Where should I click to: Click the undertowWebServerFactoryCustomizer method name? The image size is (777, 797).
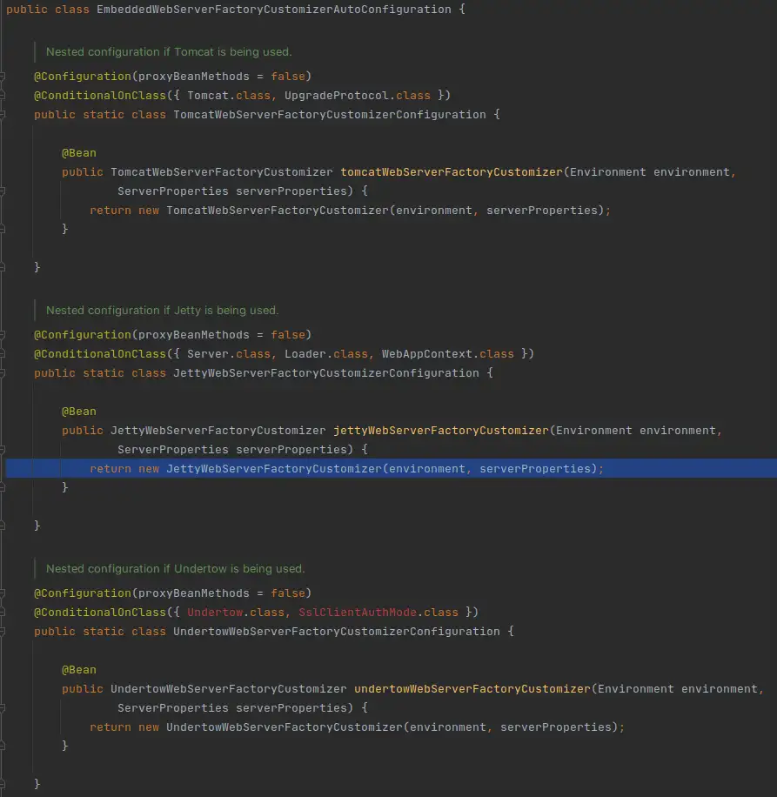tap(472, 689)
